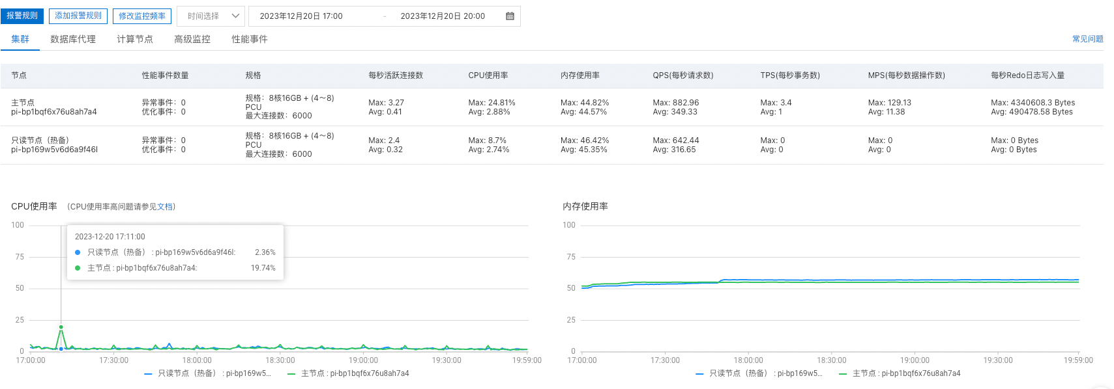
Task: Toggle 只读节点 legend in CPU chart
Action: [x=207, y=373]
